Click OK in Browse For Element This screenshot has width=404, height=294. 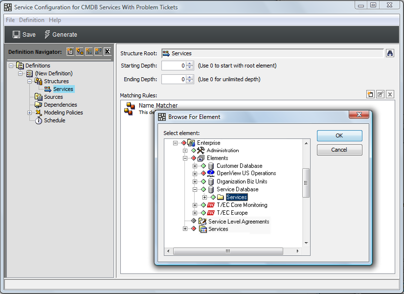coord(339,136)
